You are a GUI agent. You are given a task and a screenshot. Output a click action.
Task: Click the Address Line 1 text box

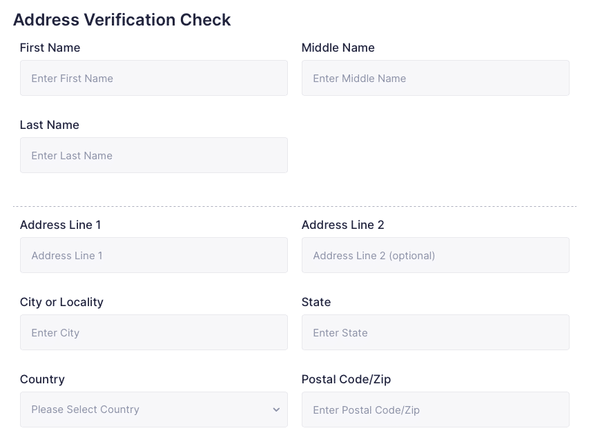[154, 255]
